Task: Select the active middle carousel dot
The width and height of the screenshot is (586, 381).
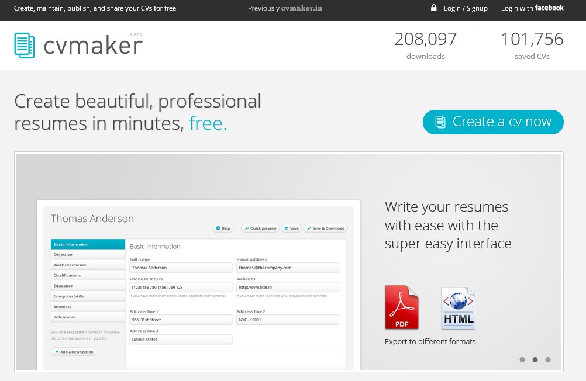Action: pos(535,359)
